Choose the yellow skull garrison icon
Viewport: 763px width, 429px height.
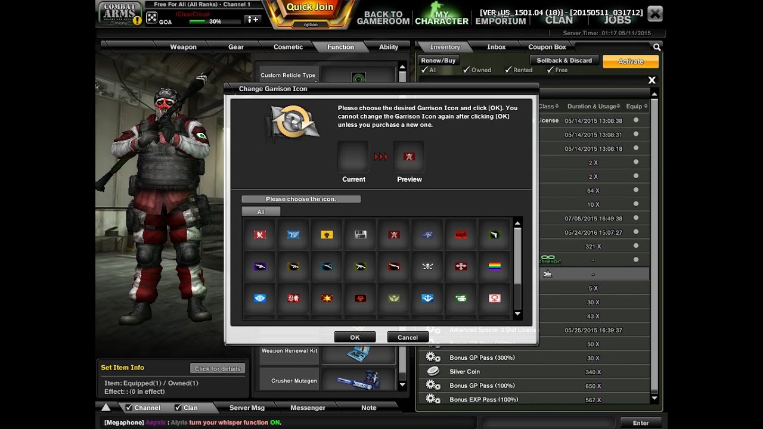[x=327, y=235]
